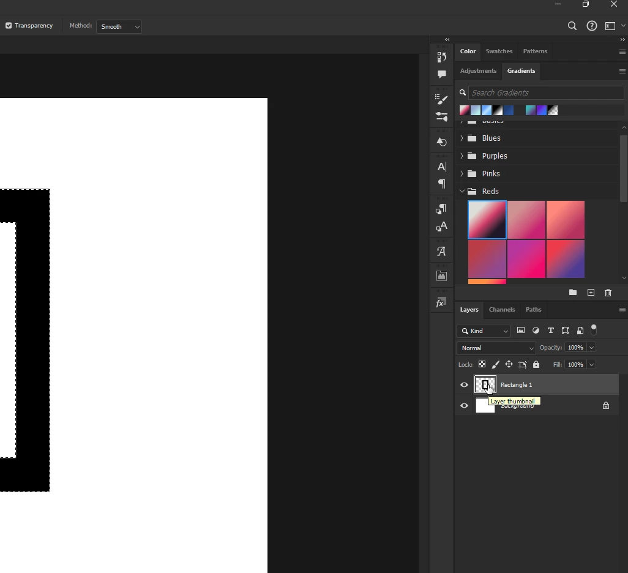The height and width of the screenshot is (573, 628).
Task: Select the red-to-purple Reds gradient swatch
Action: pos(566,259)
